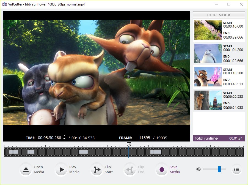Click the current time field 00:05:30.266
This screenshot has width=248, height=185.
(49, 138)
